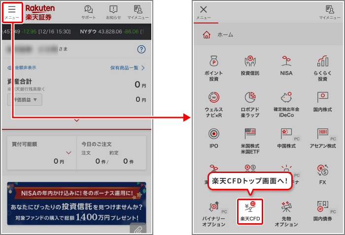Open Raku-Raku Investment (らくらく投資)
The width and height of the screenshot is (345, 235).
(322, 68)
